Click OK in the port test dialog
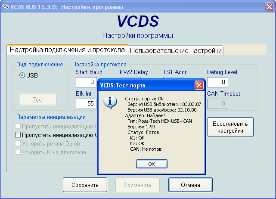276x199 pixels. pos(152,164)
